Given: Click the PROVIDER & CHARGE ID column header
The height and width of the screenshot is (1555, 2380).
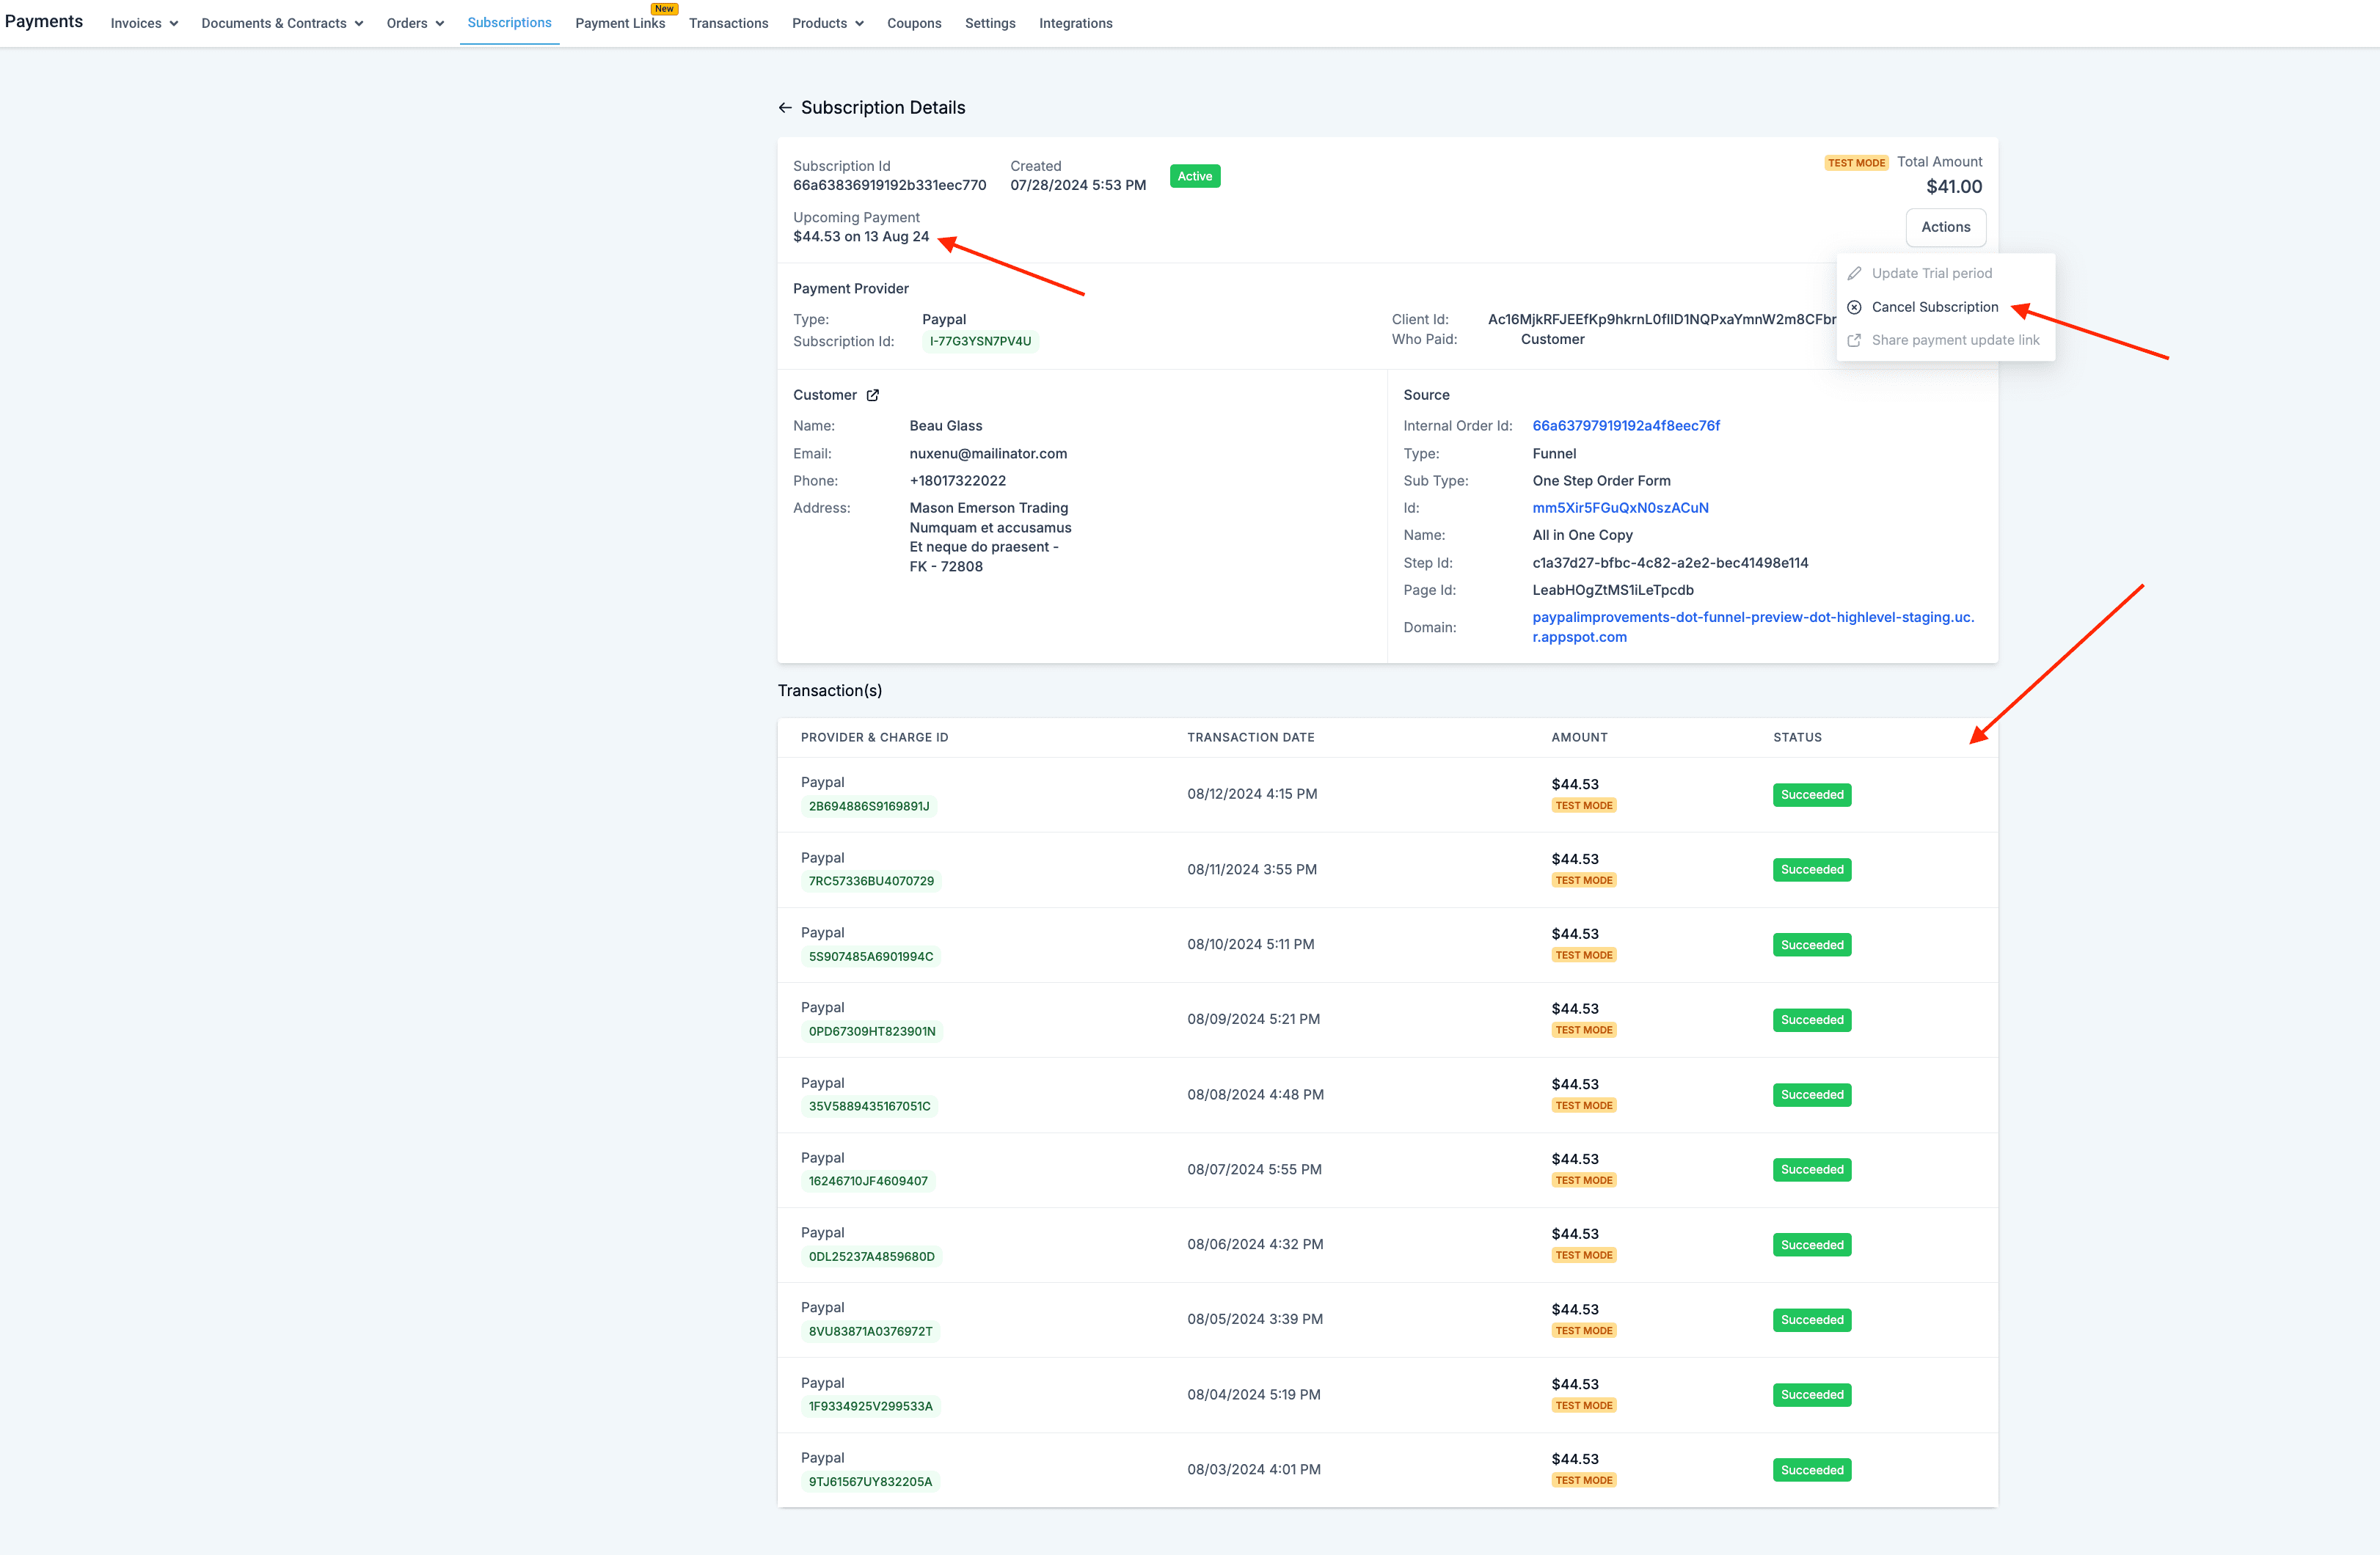Looking at the screenshot, I should tap(874, 738).
